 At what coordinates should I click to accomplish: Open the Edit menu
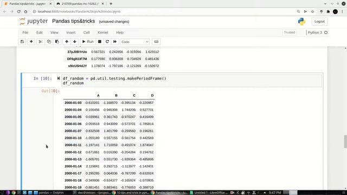point(40,32)
